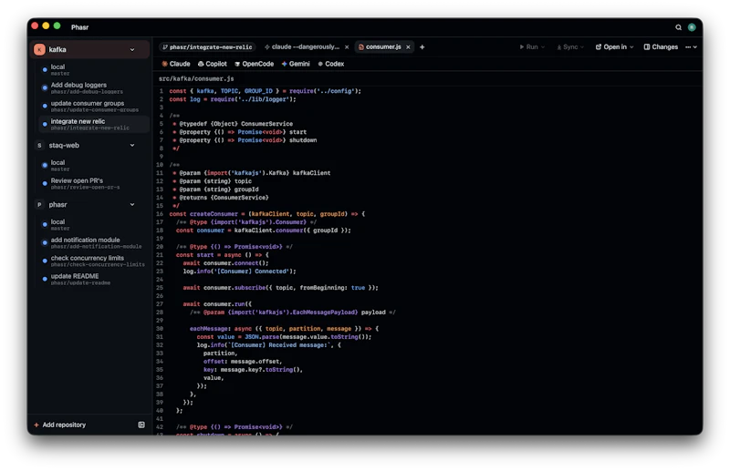Collapse the phasr repository section
Image resolution: width=730 pixels, height=471 pixels.
pyautogui.click(x=132, y=205)
